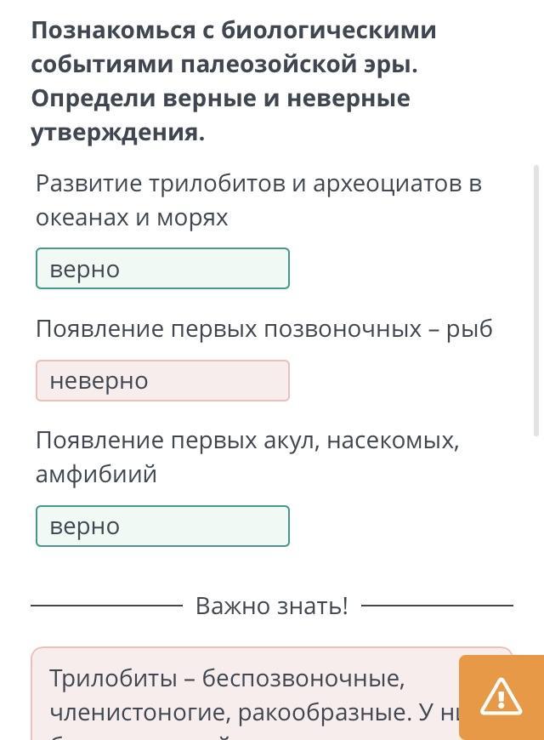This screenshot has height=740, width=544.
Task: Click the orange warning triangle icon
Action: pyautogui.click(x=501, y=697)
